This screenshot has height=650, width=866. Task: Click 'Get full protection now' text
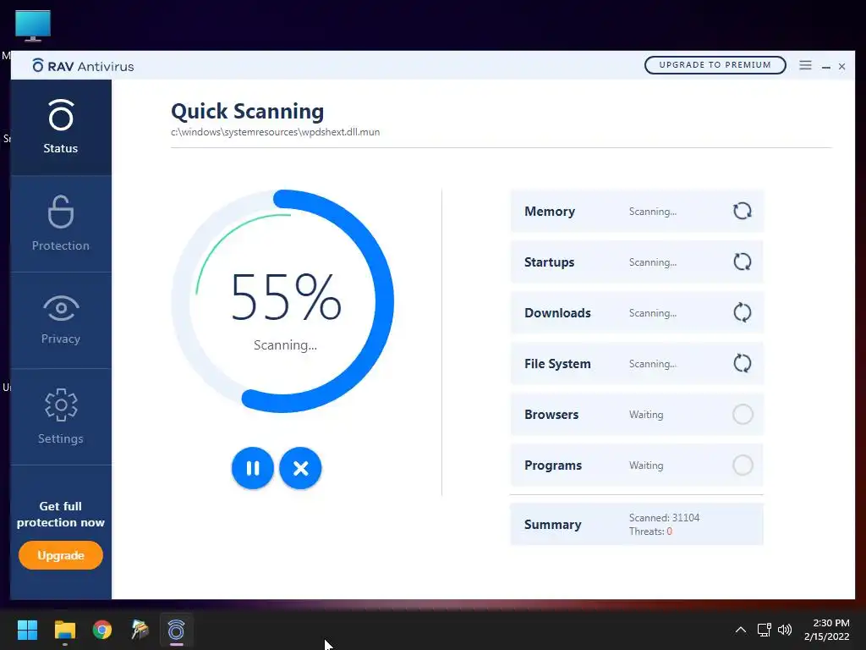coord(61,514)
